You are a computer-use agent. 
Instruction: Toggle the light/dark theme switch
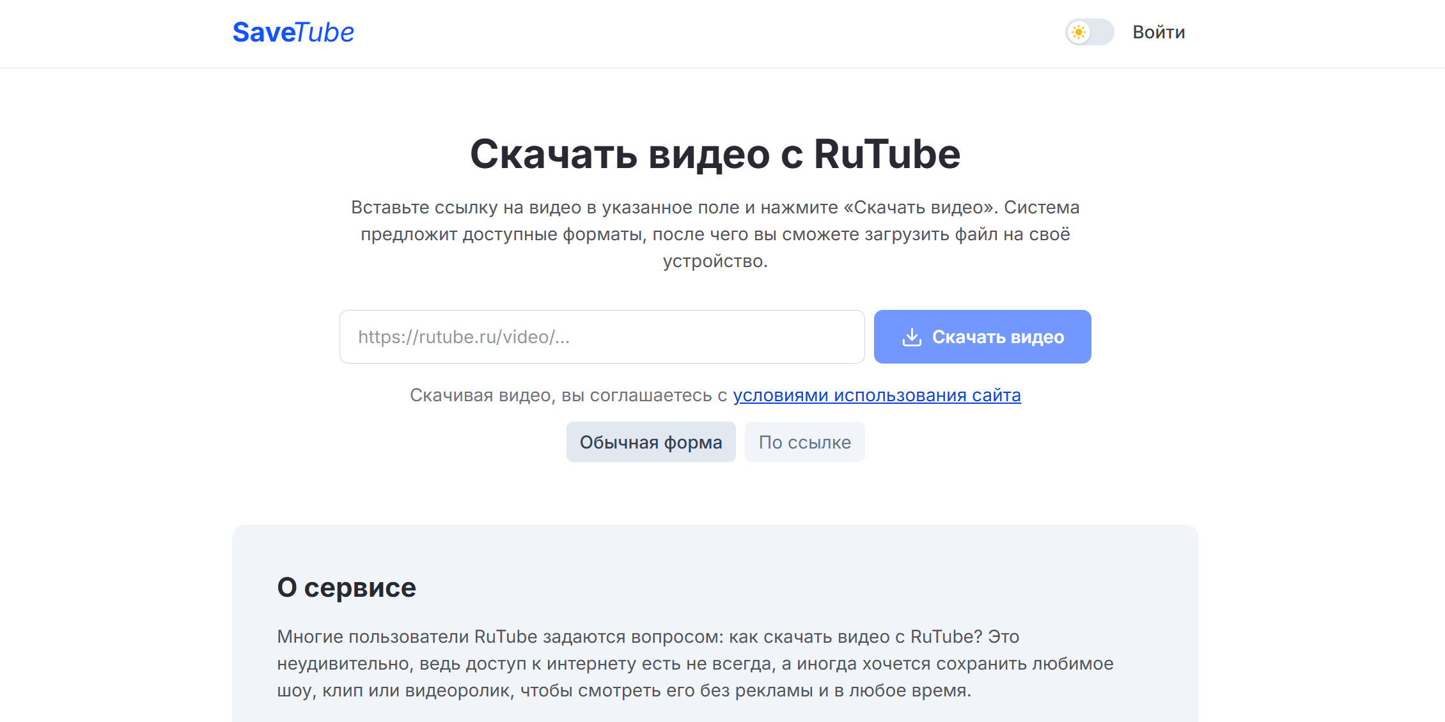coord(1090,32)
